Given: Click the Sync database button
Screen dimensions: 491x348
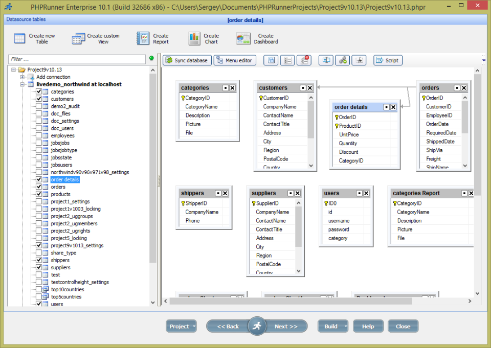Looking at the screenshot, I should coord(187,60).
